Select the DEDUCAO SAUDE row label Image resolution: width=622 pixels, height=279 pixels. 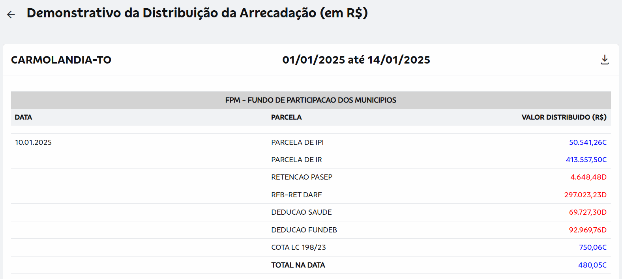click(301, 212)
